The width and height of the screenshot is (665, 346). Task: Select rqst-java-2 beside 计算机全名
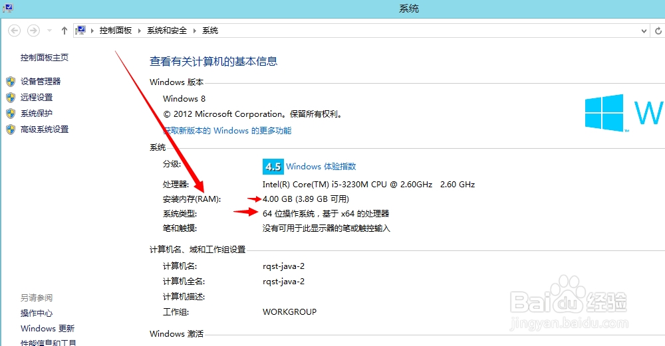[x=284, y=282]
